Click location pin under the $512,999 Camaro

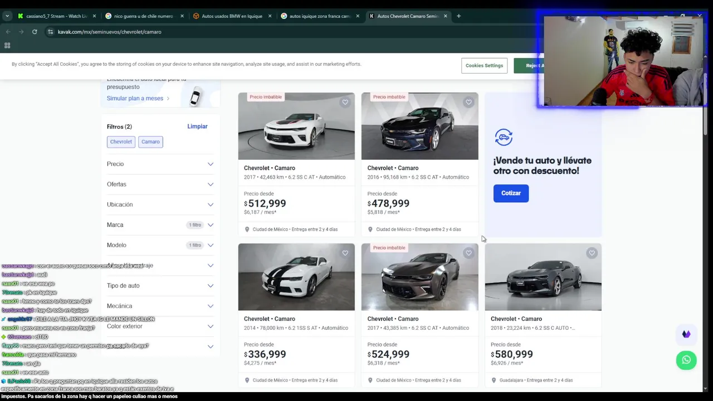click(x=247, y=229)
